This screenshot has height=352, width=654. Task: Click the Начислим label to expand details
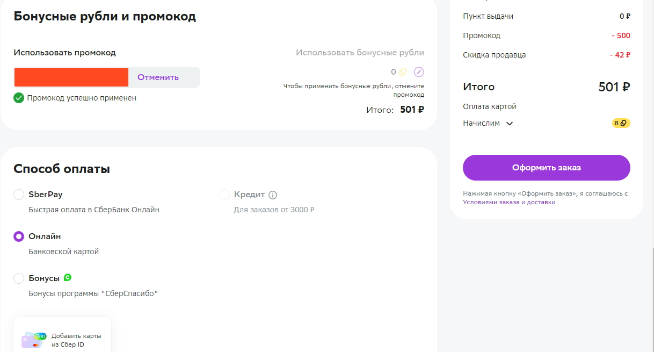(x=481, y=123)
